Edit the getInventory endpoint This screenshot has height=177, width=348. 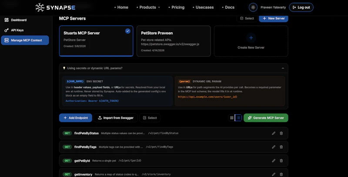coord(274,174)
